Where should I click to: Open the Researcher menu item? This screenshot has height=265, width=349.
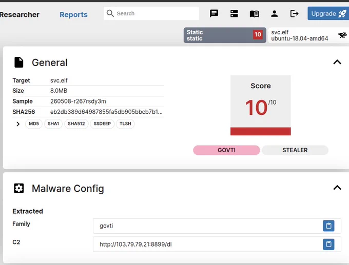click(20, 15)
